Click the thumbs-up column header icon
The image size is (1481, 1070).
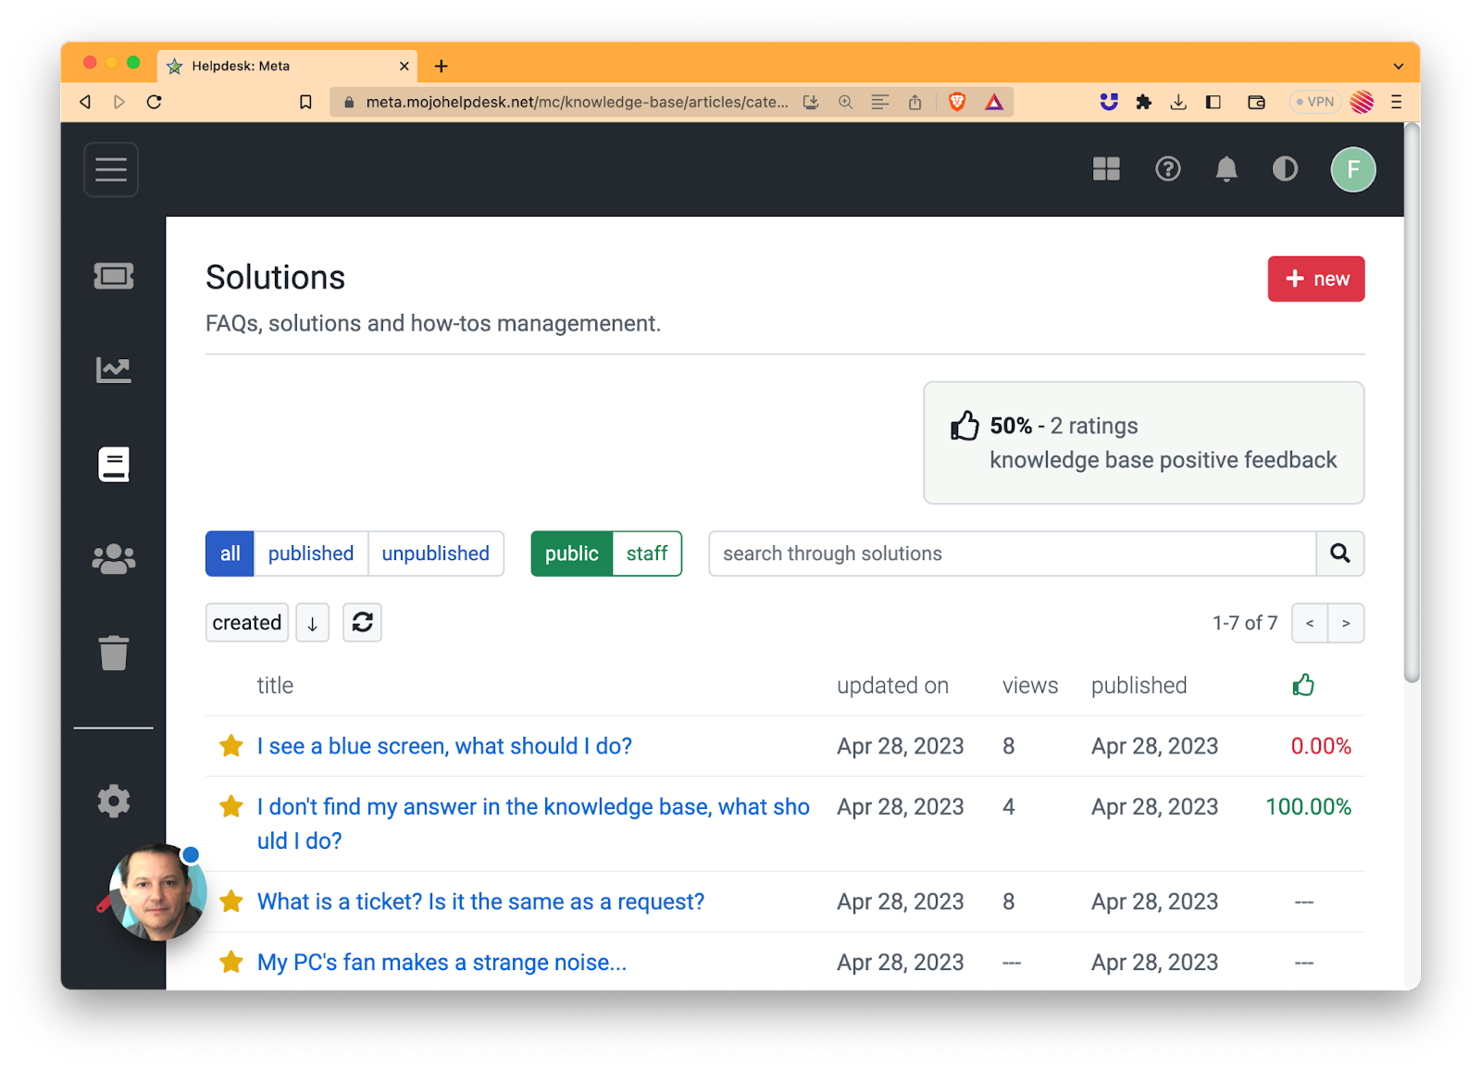coord(1303,685)
